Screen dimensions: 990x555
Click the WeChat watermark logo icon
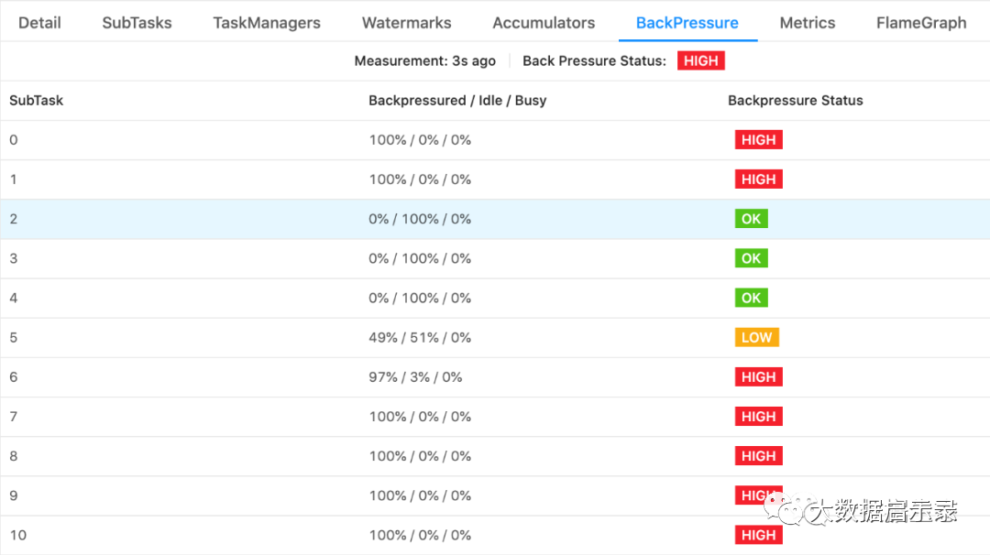(786, 509)
